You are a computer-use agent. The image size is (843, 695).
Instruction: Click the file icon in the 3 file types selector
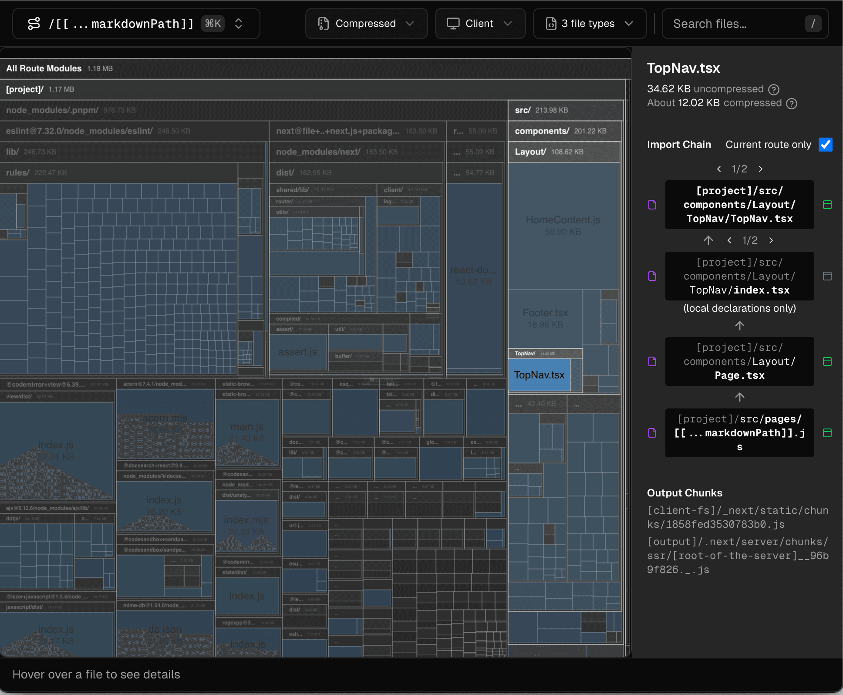pos(552,24)
